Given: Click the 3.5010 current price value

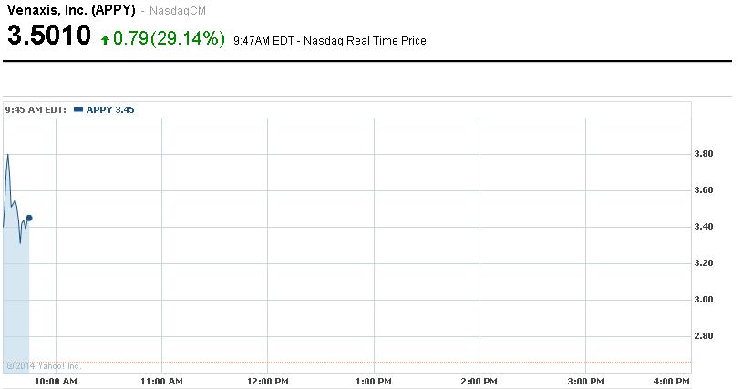Looking at the screenshot, I should pos(49,36).
